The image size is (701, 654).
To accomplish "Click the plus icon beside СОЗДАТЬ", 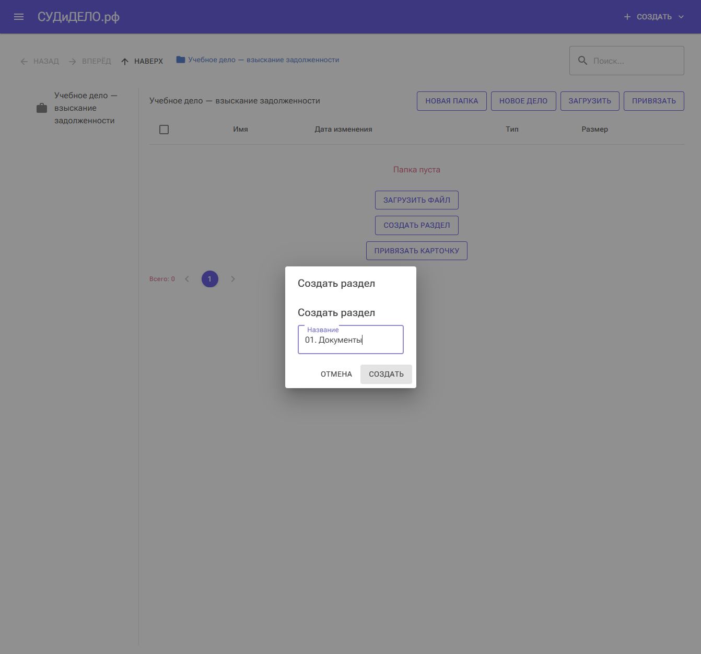I will (x=627, y=17).
